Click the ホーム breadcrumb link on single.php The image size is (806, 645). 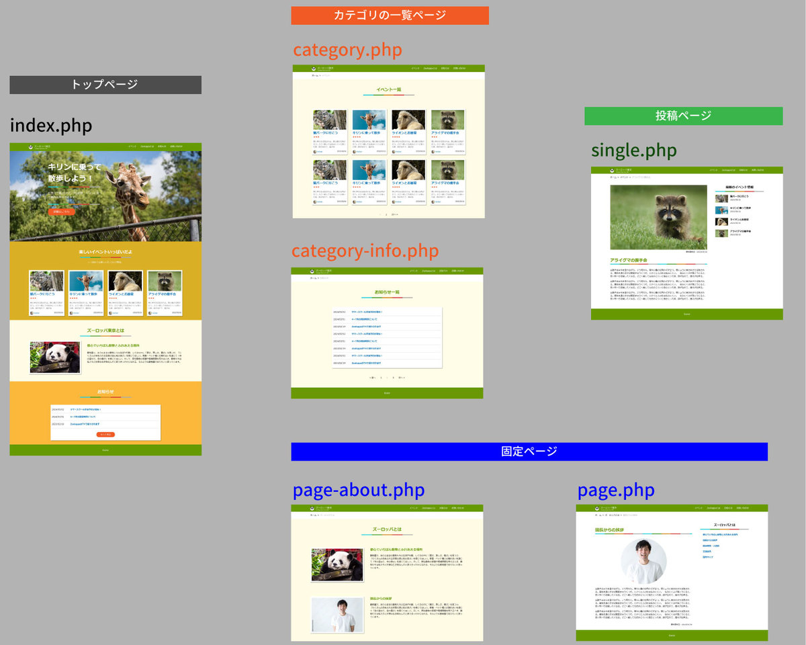(x=613, y=177)
